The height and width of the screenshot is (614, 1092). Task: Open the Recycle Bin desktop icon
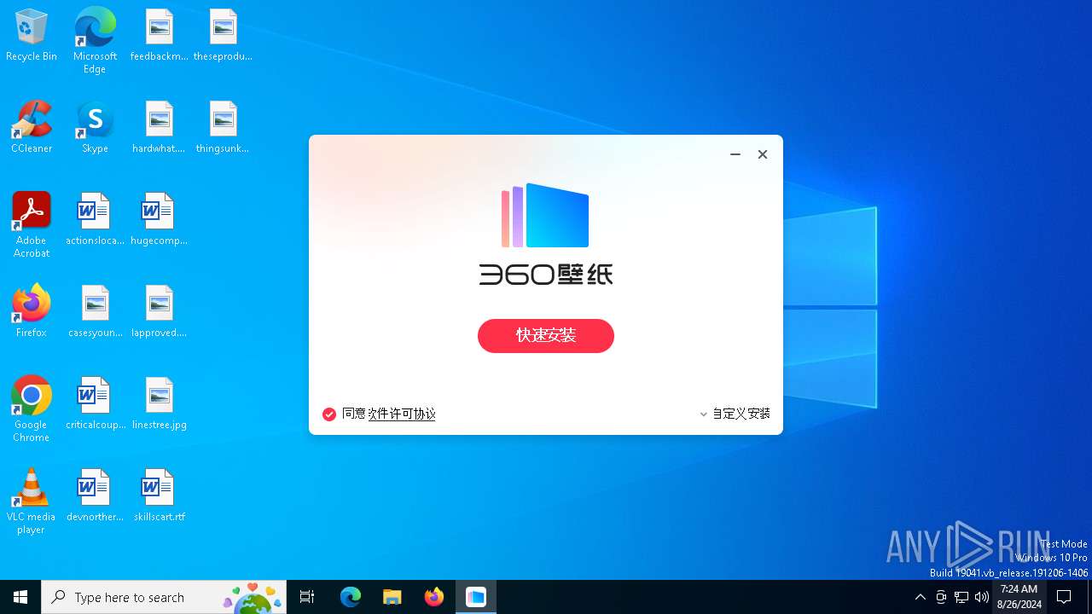click(x=32, y=36)
